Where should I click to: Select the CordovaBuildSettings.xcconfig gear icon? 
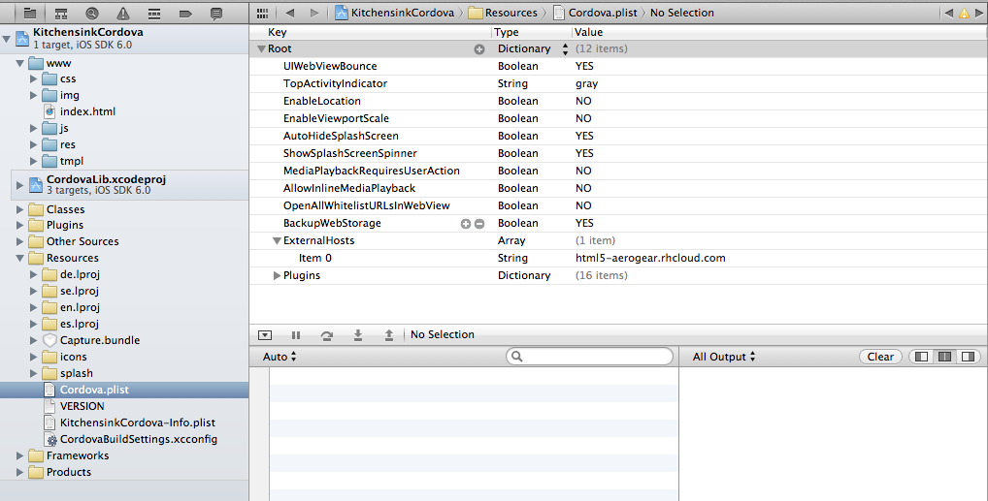[49, 439]
